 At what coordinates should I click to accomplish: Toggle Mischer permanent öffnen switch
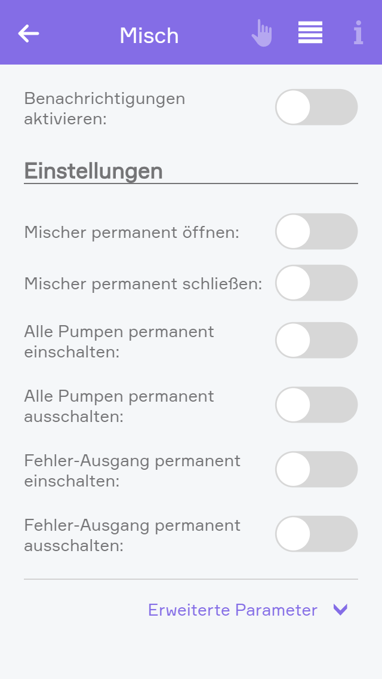pyautogui.click(x=316, y=231)
